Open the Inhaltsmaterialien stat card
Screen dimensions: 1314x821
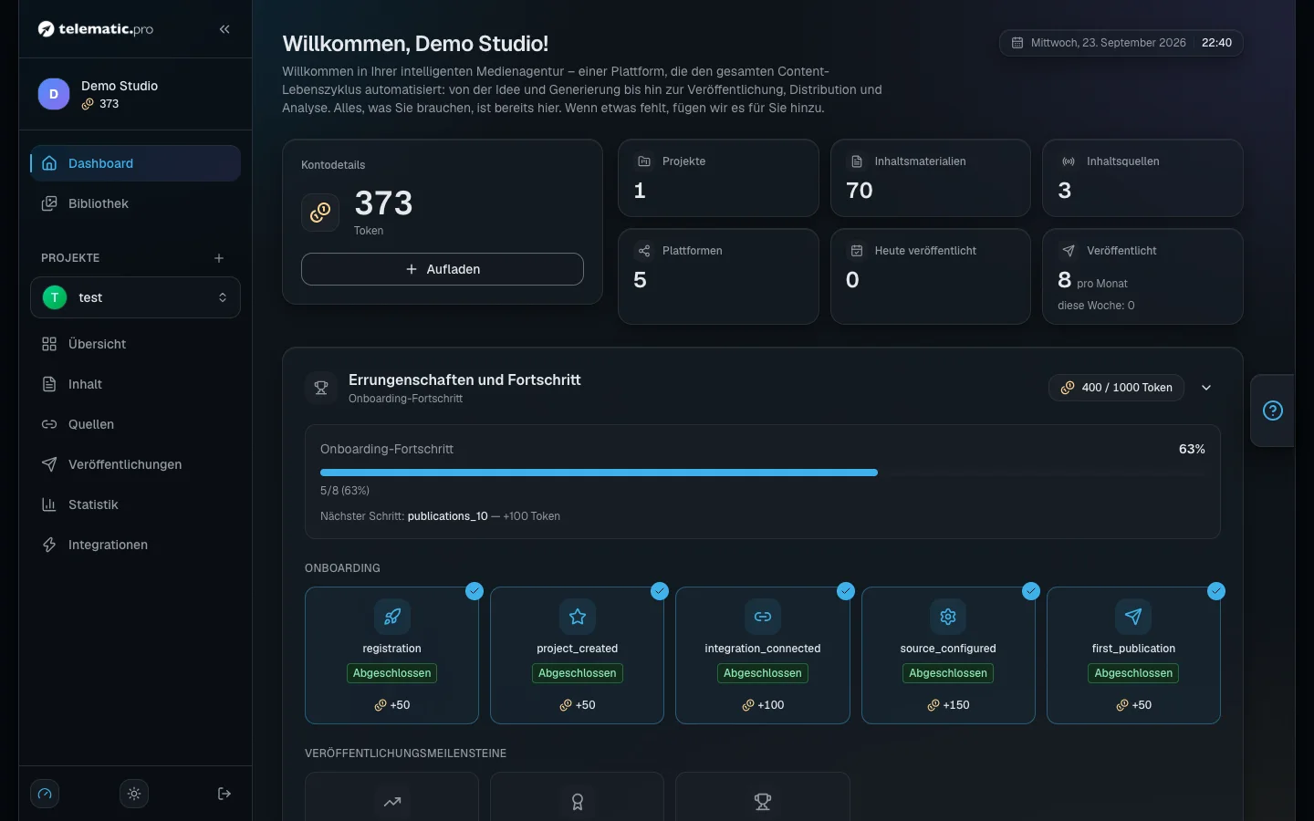(931, 178)
